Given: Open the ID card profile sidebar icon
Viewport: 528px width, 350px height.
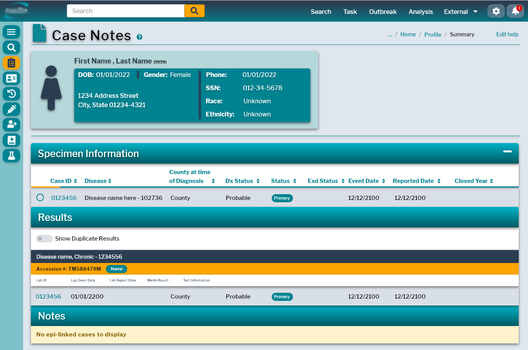Looking at the screenshot, I should 11,78.
